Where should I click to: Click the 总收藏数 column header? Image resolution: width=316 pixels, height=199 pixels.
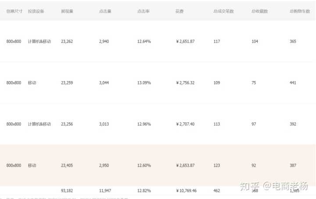pos(260,11)
